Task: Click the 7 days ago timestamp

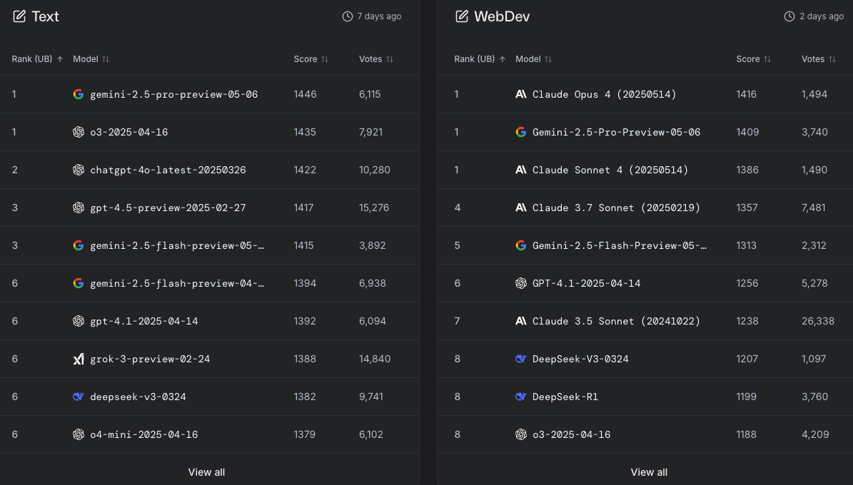Action: click(379, 16)
